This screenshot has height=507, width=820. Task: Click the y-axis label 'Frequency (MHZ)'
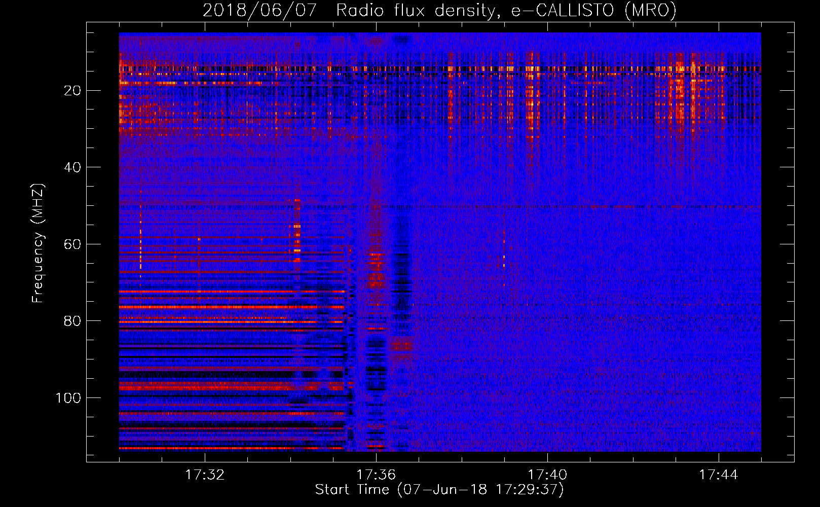38,243
